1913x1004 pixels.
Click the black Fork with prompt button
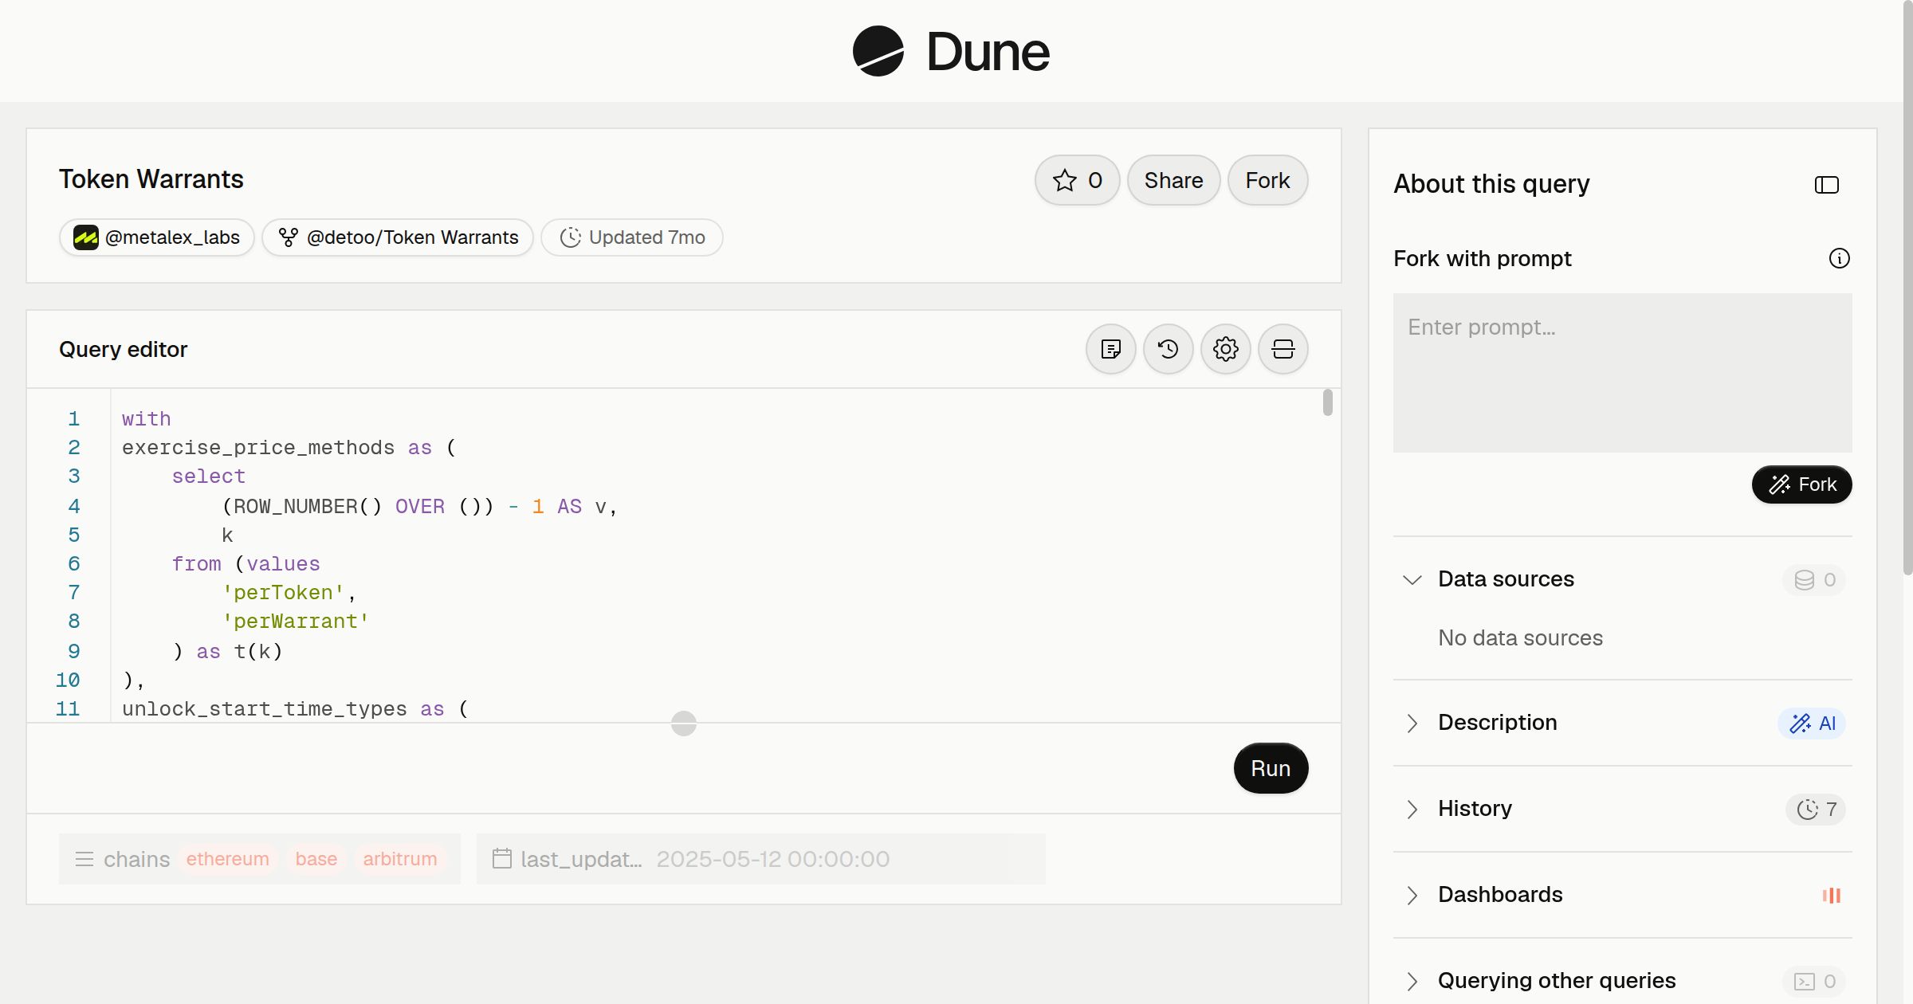coord(1801,484)
